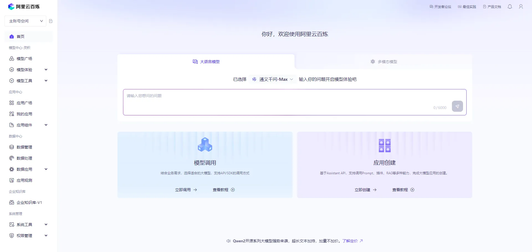Click the play icon beside 应用创建 查看教程
532x252 pixels.
tap(412, 190)
